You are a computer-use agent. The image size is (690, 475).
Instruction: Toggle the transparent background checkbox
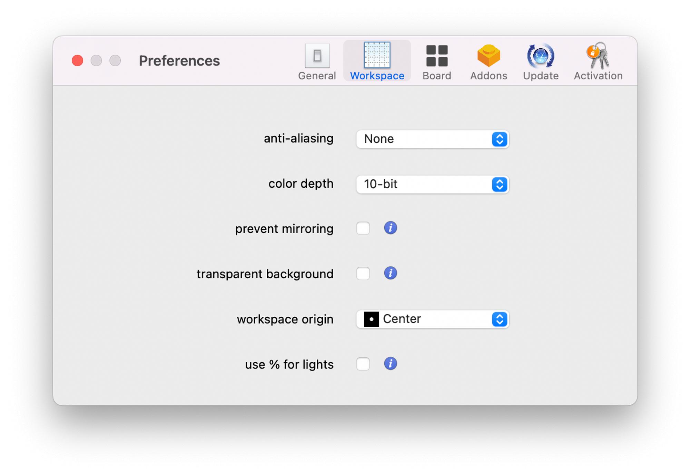pos(363,274)
